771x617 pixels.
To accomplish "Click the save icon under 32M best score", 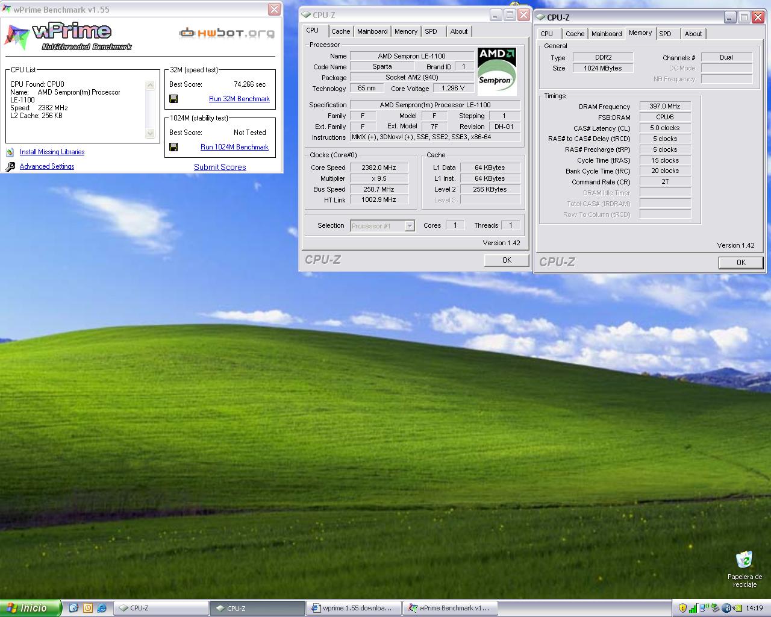I will 173,99.
